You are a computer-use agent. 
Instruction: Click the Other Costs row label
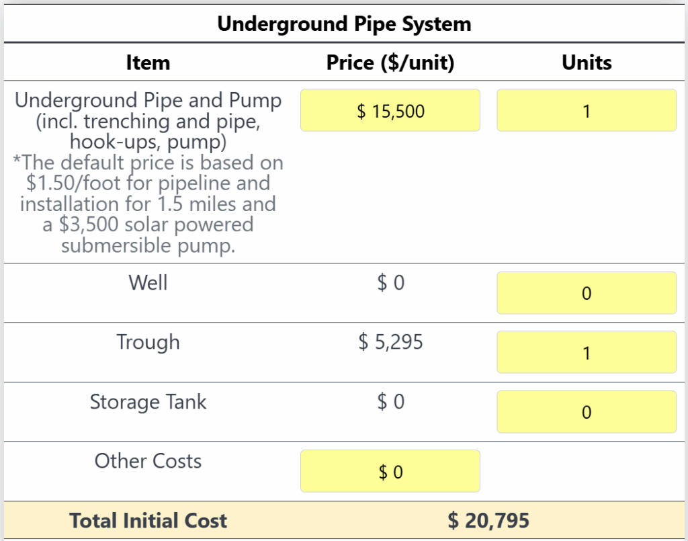point(148,461)
